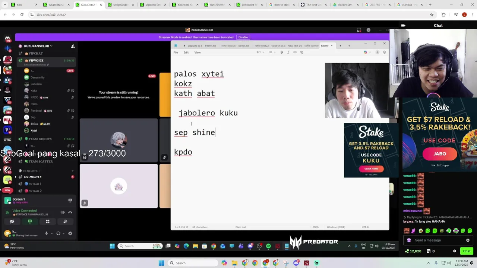Image resolution: width=477 pixels, height=268 pixels.
Task: Reload the kick.com page
Action: tap(22, 15)
